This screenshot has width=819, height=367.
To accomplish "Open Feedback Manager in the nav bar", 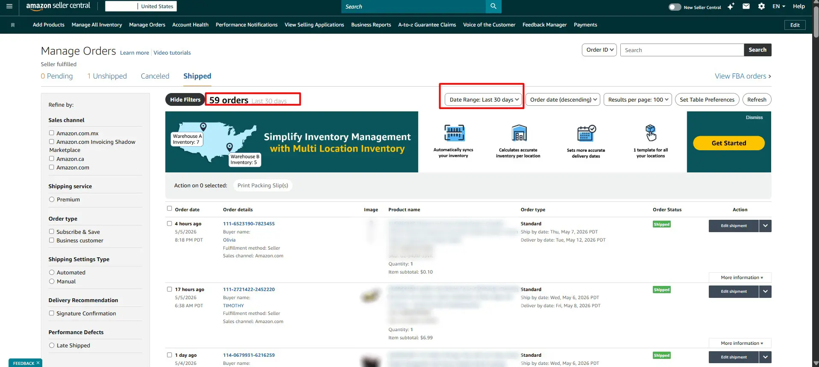I will [x=544, y=25].
